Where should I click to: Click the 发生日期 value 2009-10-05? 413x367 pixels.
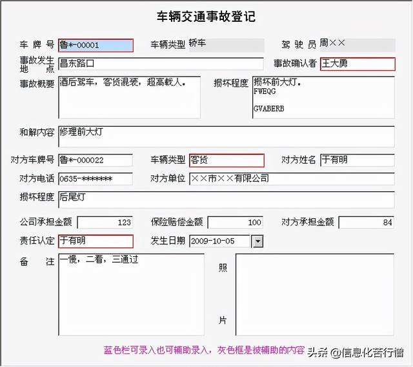pos(219,241)
